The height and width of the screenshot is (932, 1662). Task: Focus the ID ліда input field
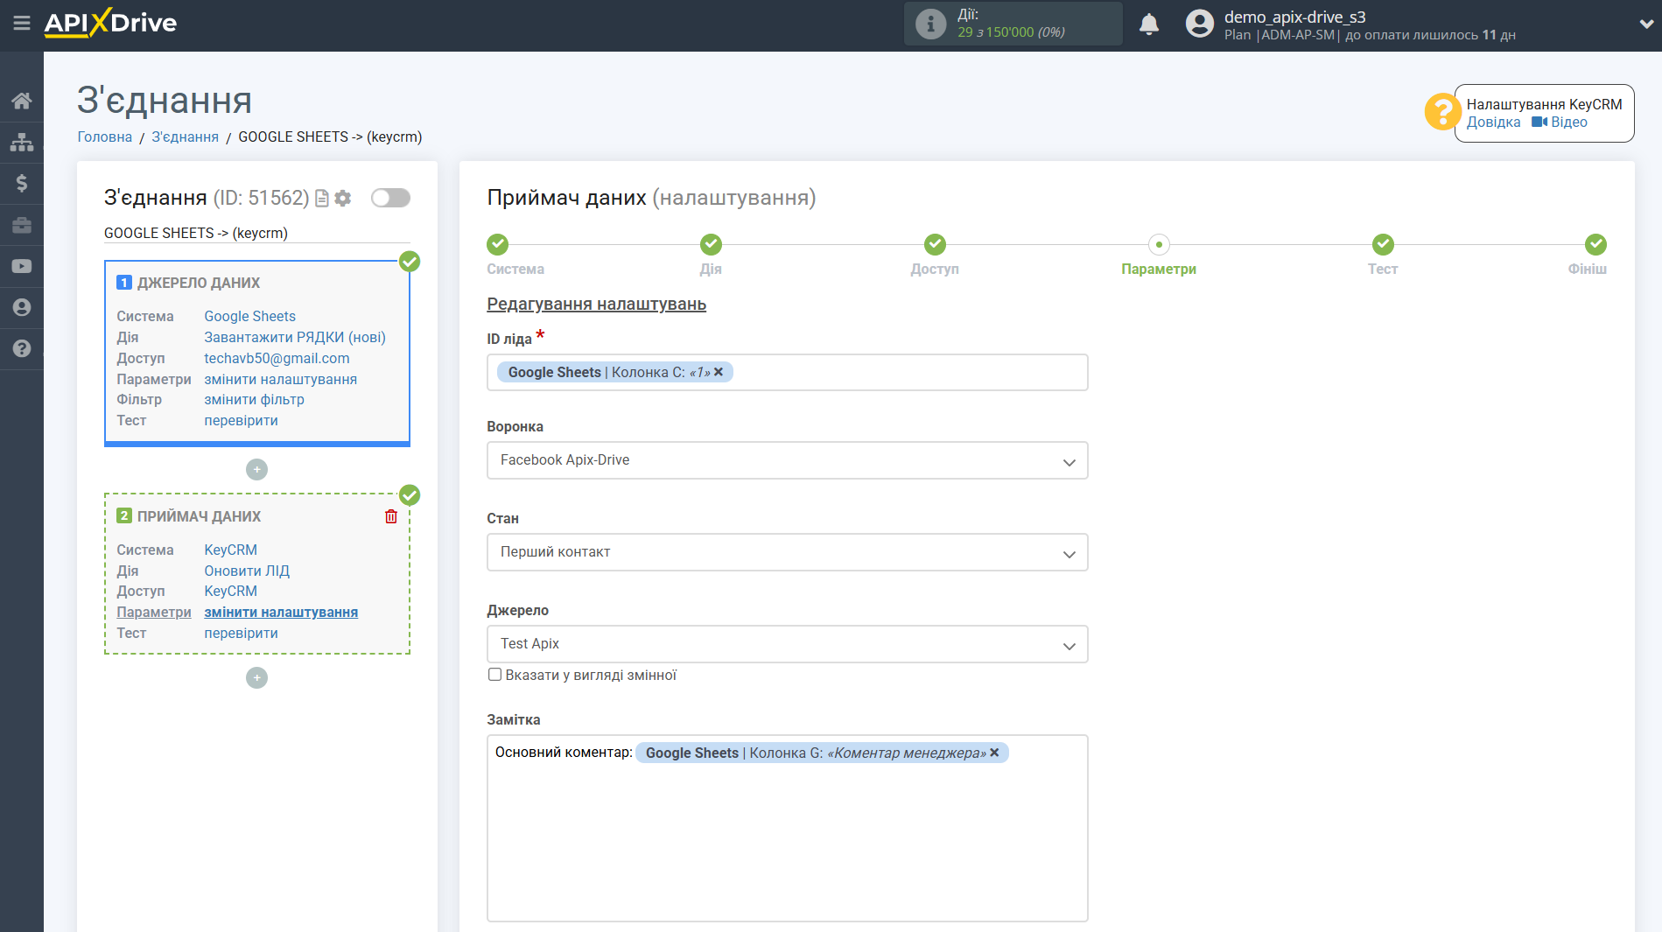pyautogui.click(x=787, y=373)
